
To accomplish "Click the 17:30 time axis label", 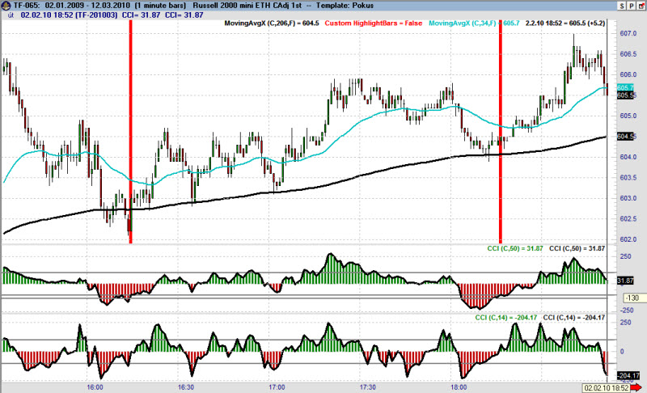I will (x=368, y=387).
